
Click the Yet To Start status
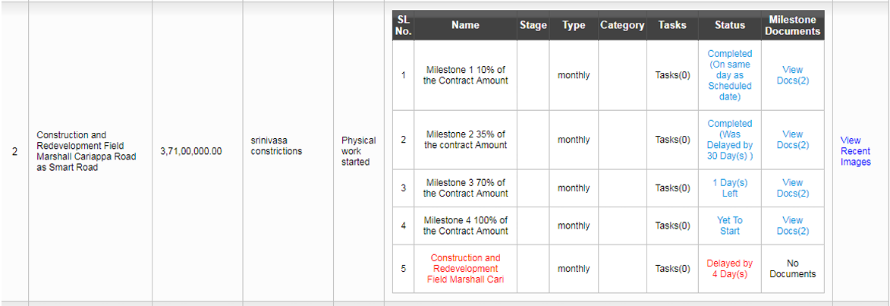[729, 226]
